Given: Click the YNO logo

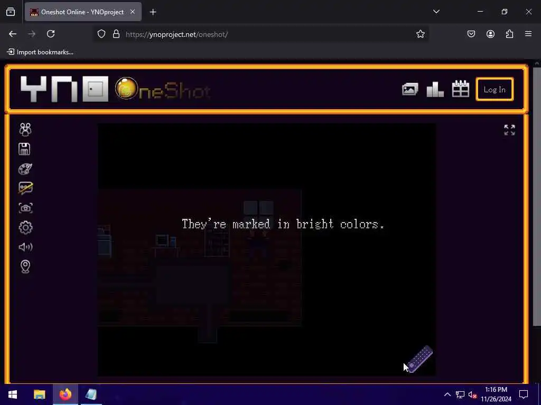Looking at the screenshot, I should tap(64, 89).
